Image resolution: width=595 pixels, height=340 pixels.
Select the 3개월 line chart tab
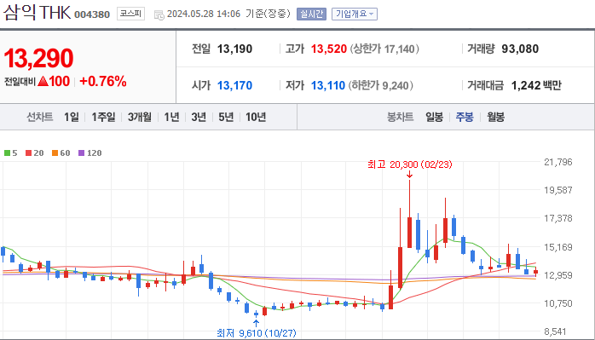140,118
